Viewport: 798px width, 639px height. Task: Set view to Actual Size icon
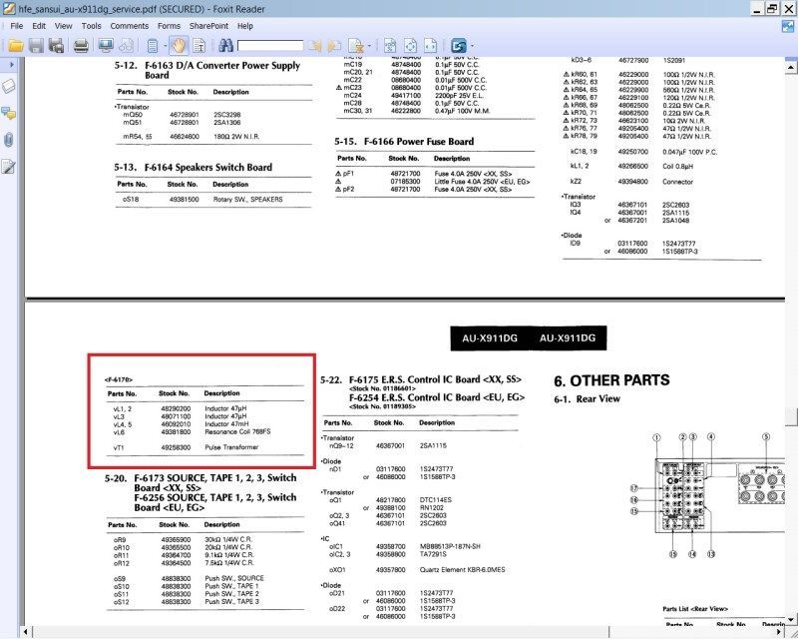390,46
